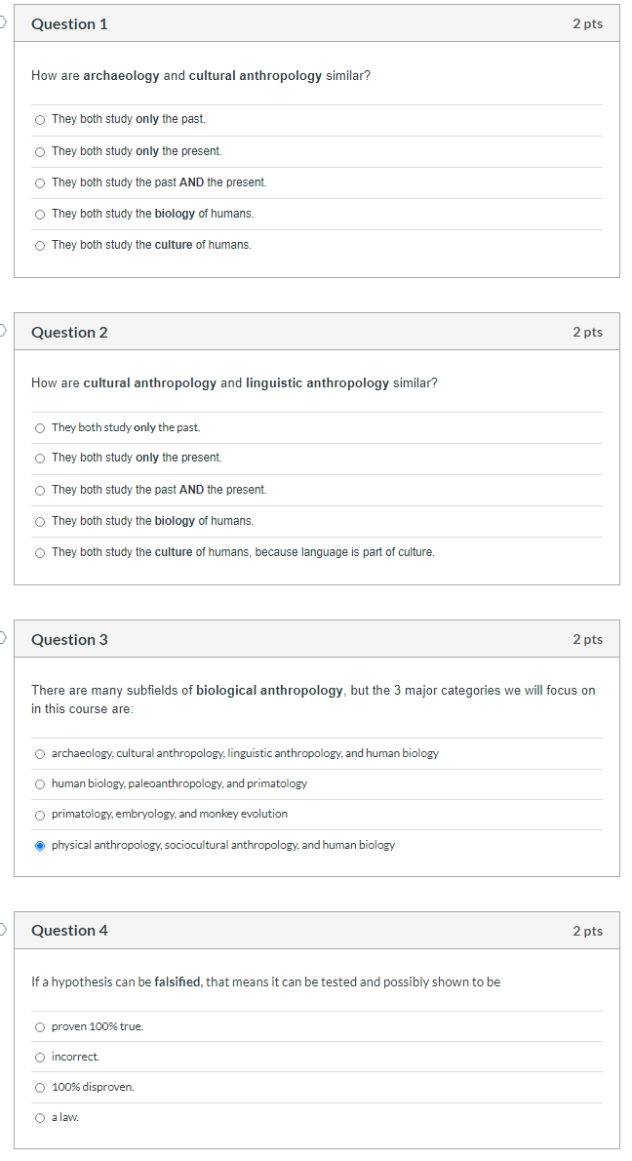The width and height of the screenshot is (632, 1161).
Task: Choose the 'archaeology, cultural anthropology, linguistic anthropology' option
Action: pyautogui.click(x=39, y=753)
